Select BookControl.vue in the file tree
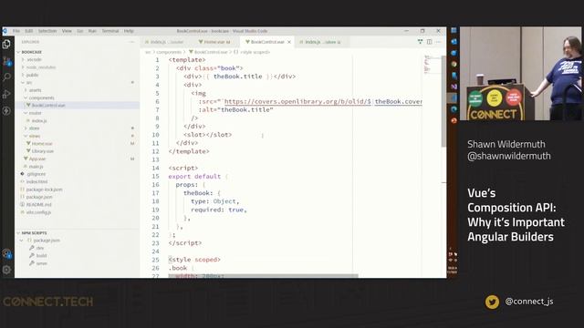 point(78,106)
